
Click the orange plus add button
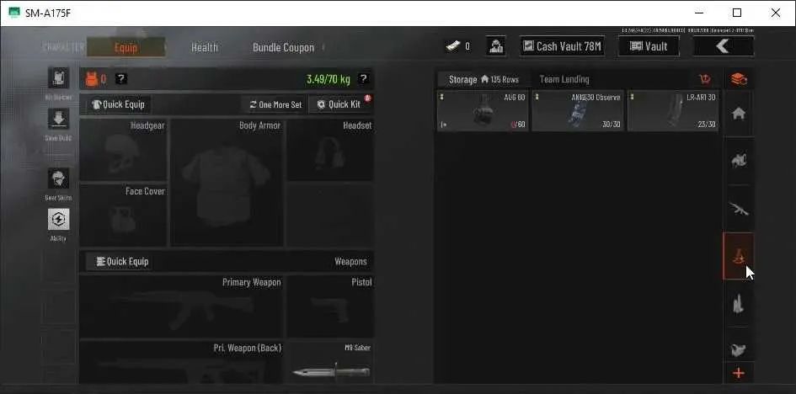coord(739,374)
